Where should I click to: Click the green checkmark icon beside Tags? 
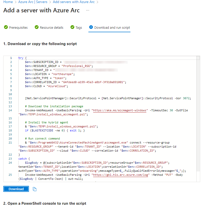pyautogui.click(x=72, y=27)
